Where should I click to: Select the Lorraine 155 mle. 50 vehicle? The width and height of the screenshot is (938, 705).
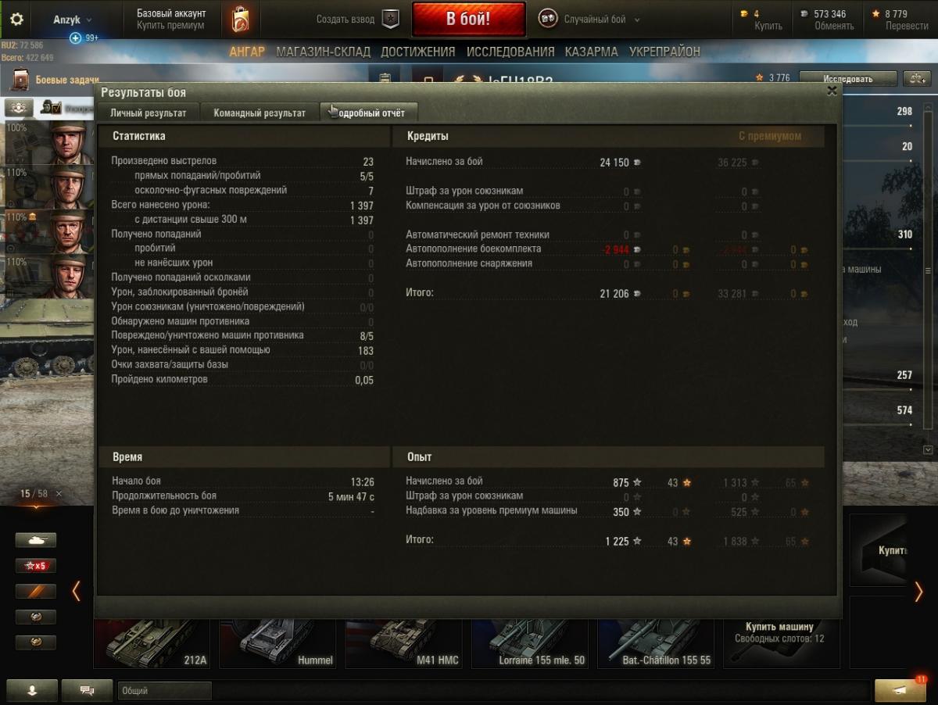coord(530,642)
